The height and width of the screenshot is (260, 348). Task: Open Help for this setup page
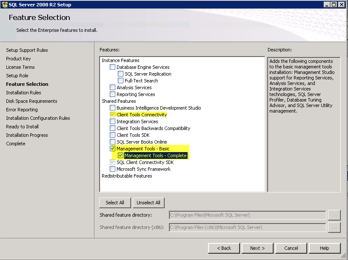[x=325, y=248]
